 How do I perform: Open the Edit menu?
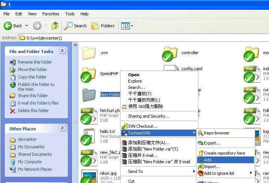coord(19,14)
